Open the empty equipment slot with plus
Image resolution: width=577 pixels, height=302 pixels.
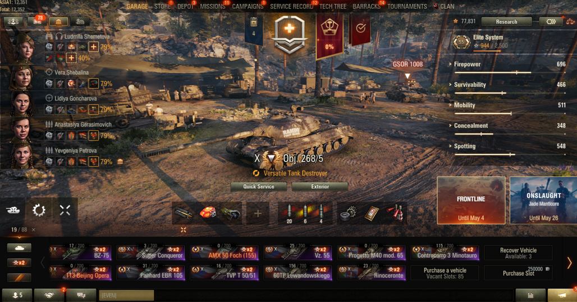[258, 213]
